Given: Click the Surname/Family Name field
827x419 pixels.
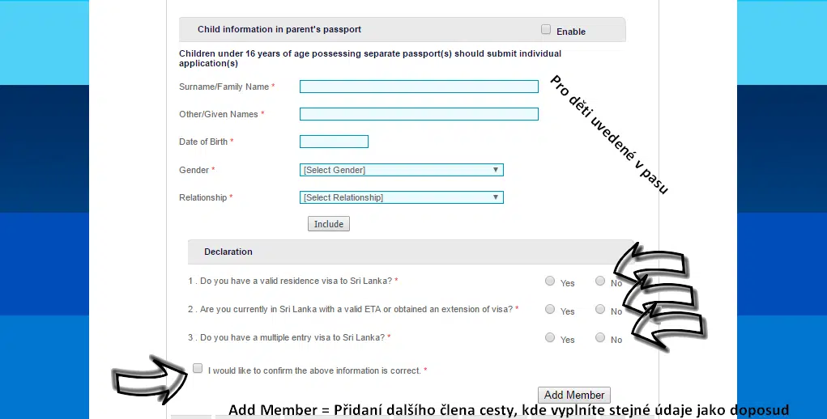Looking at the screenshot, I should (x=419, y=87).
